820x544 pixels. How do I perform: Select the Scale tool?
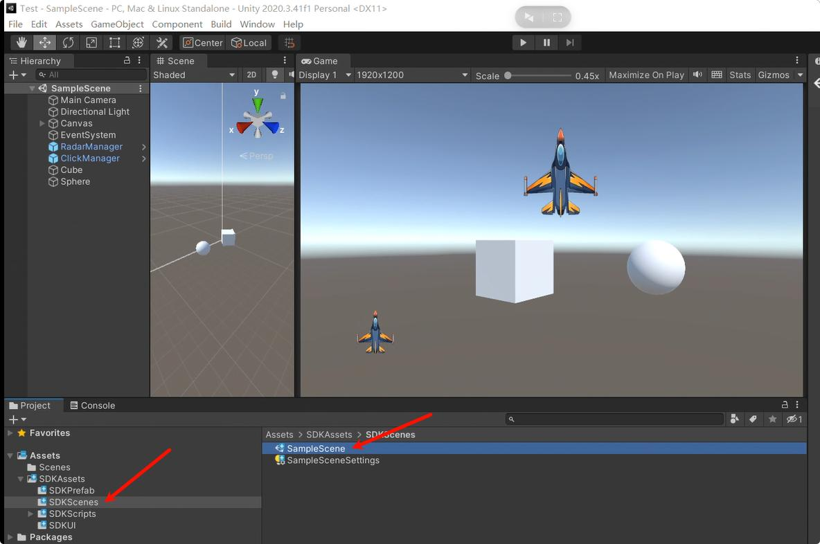[91, 43]
